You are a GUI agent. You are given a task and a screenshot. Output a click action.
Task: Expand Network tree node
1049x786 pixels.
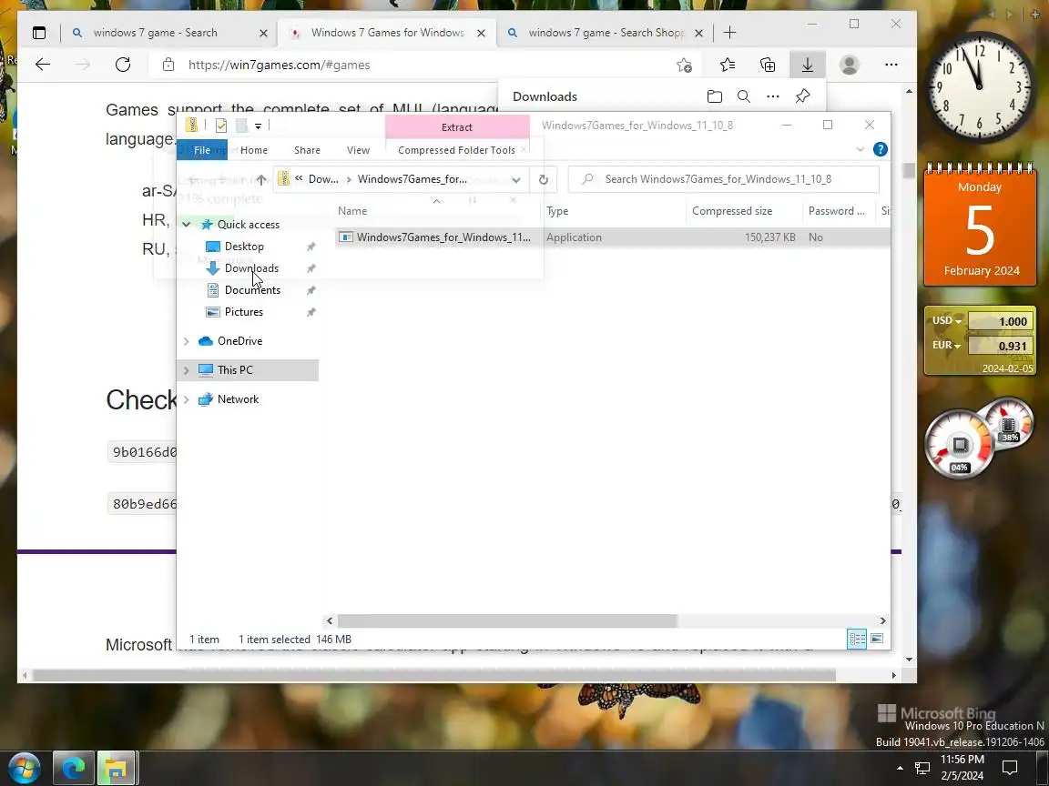(x=186, y=399)
